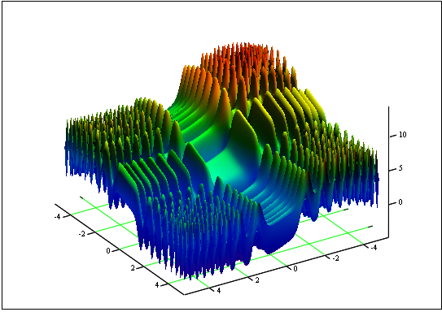
Task: Click the yellow ridge on the right side
Action: click(310, 104)
